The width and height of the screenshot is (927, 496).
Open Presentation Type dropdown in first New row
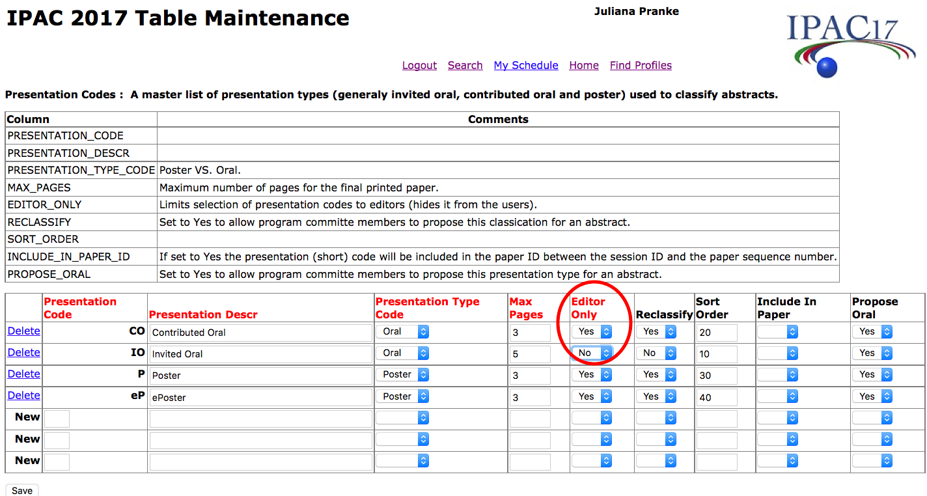402,419
